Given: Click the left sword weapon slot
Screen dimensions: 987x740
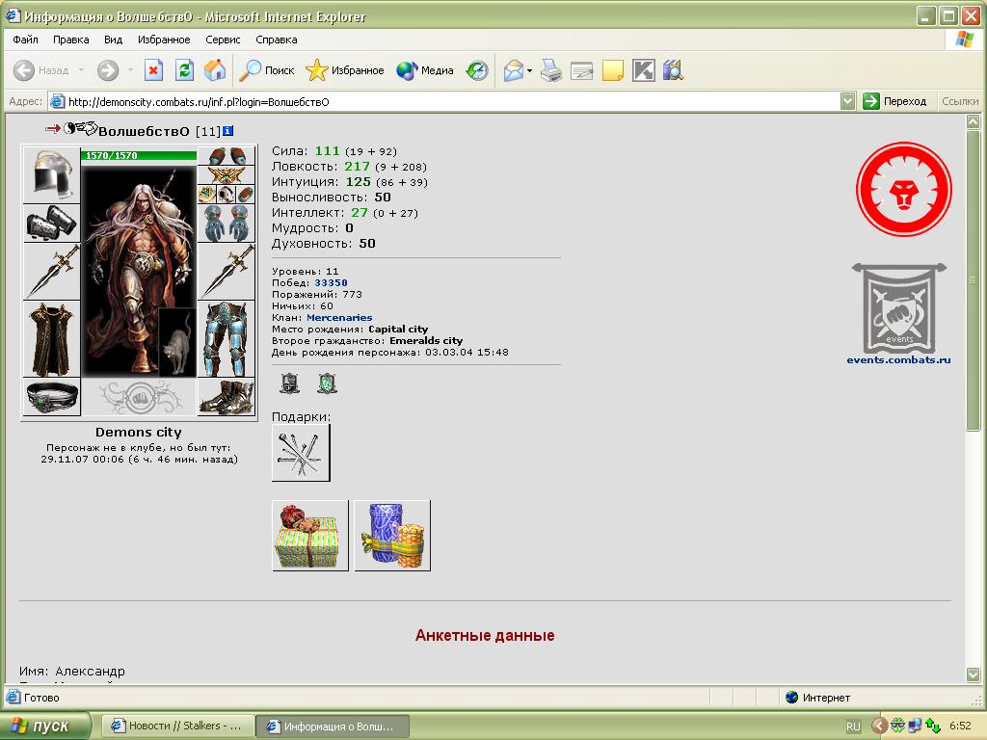Looking at the screenshot, I should pyautogui.click(x=52, y=272).
